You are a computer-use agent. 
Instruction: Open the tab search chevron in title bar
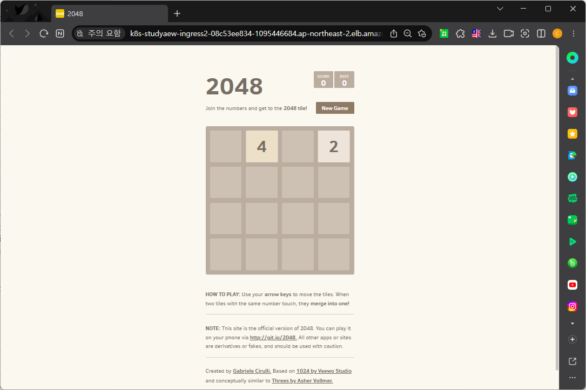point(500,9)
